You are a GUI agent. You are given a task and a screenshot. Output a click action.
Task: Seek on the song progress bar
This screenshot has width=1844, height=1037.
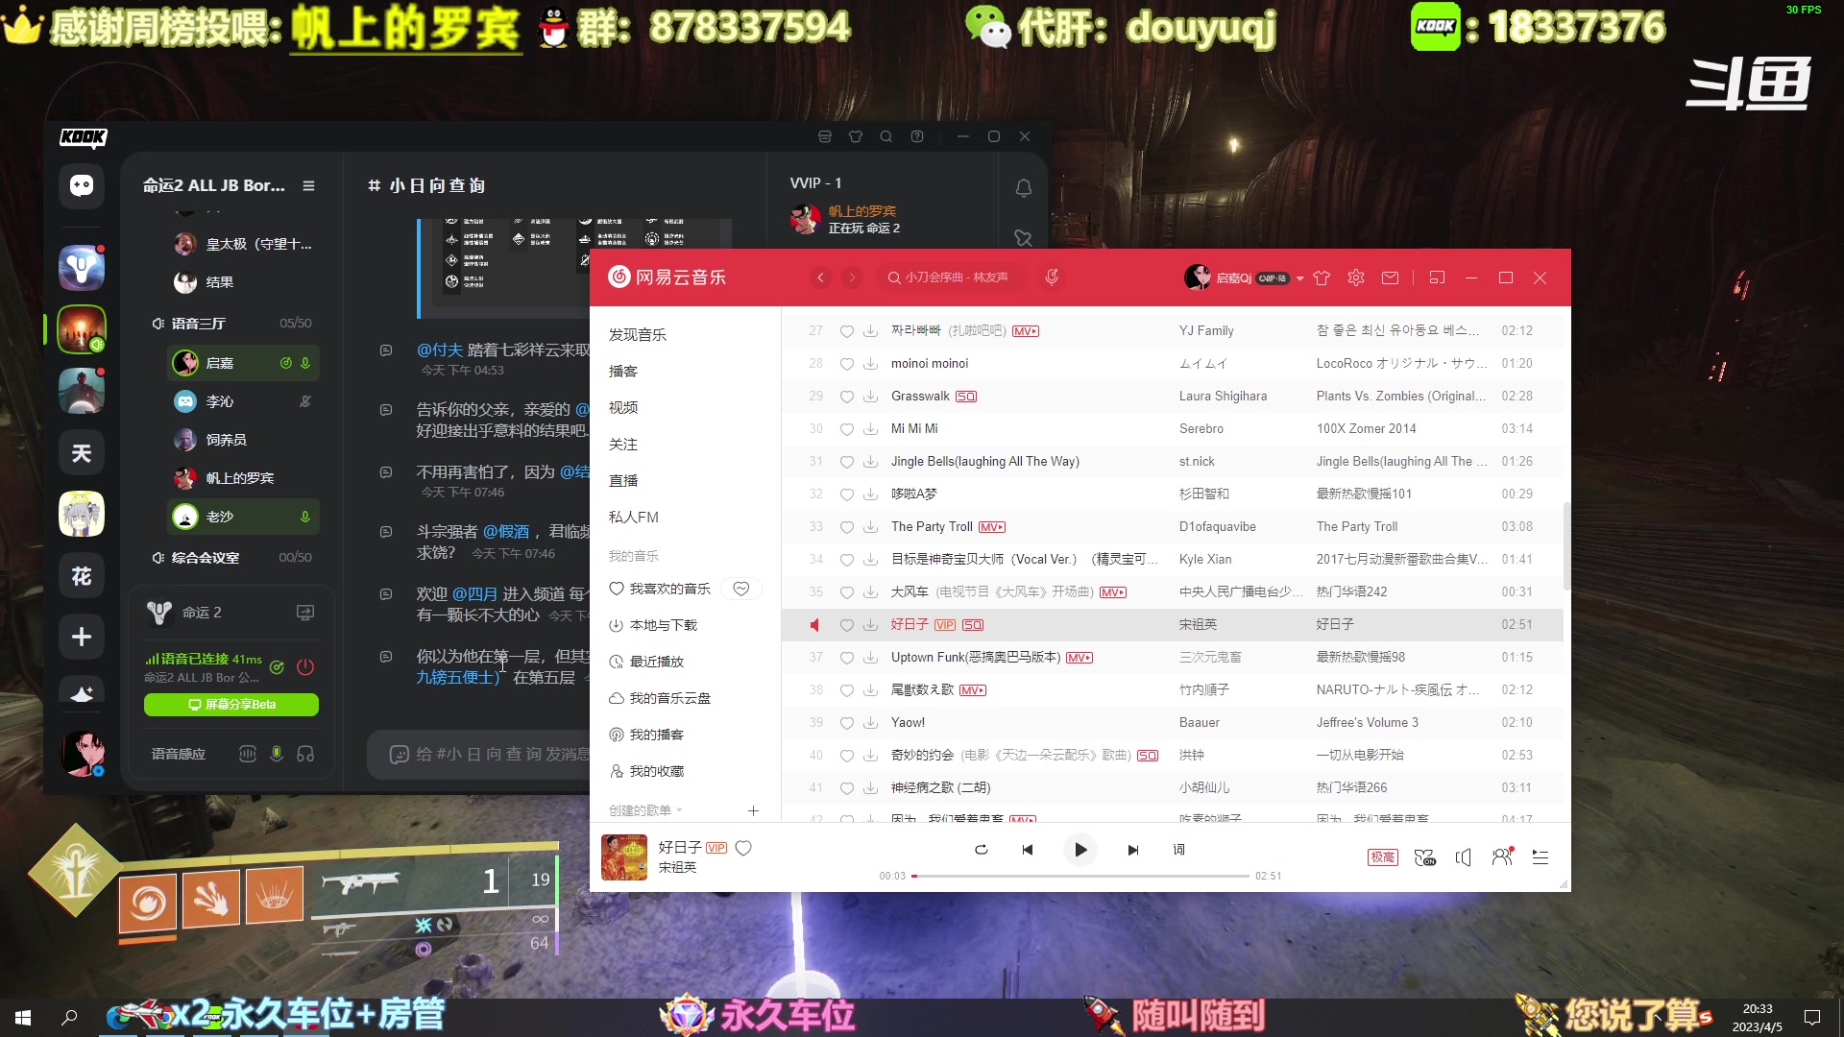1080,876
